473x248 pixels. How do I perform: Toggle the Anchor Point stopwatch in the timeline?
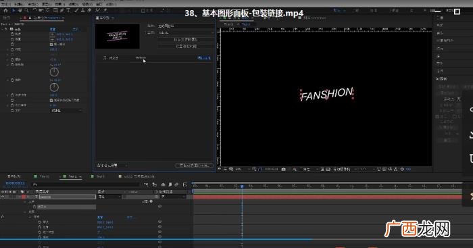(x=39, y=222)
